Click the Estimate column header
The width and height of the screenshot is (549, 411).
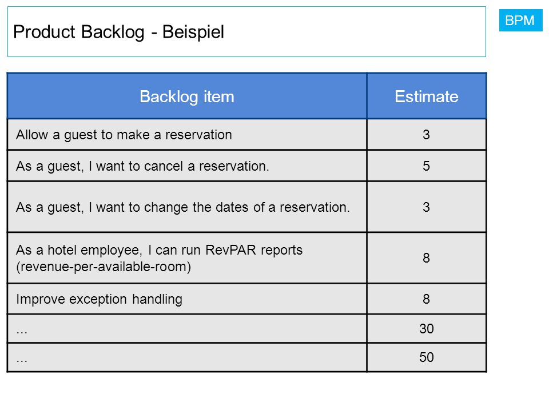[x=427, y=96]
